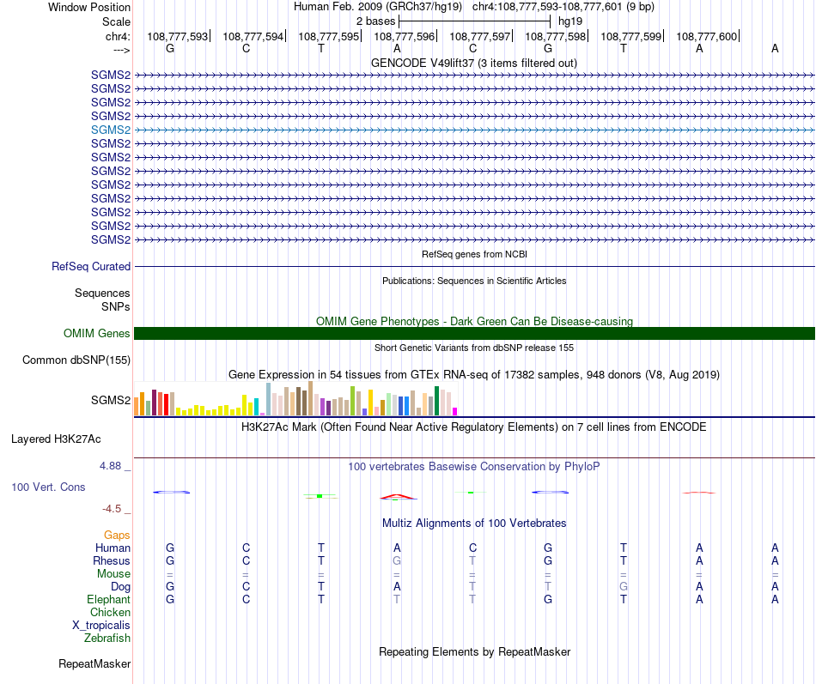Open the RepeatMasker track label
Screen dimensions: 816x684
[x=94, y=663]
